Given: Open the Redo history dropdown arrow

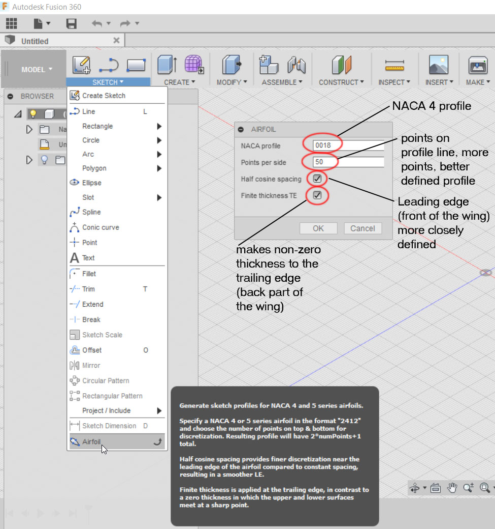Looking at the screenshot, I should coord(137,23).
